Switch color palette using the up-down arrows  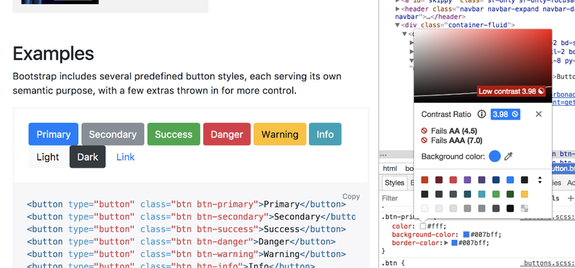point(540,180)
